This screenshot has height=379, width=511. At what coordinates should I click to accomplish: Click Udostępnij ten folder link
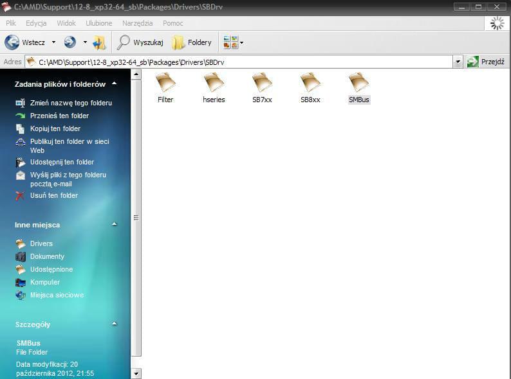click(x=62, y=162)
